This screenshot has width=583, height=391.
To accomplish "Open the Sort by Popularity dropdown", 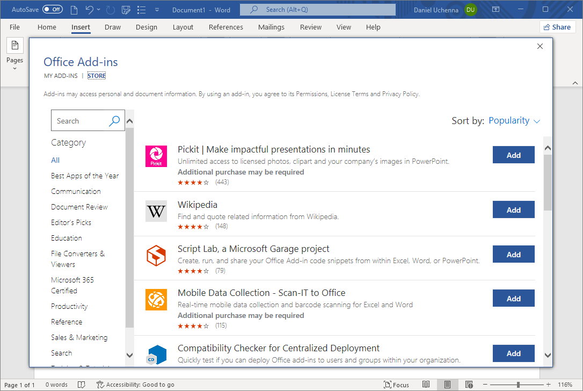I will (514, 121).
